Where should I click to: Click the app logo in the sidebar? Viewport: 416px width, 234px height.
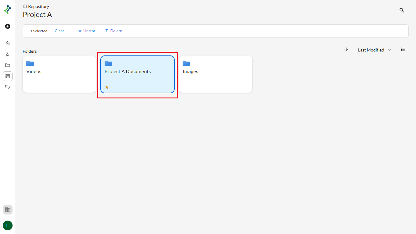pyautogui.click(x=8, y=9)
